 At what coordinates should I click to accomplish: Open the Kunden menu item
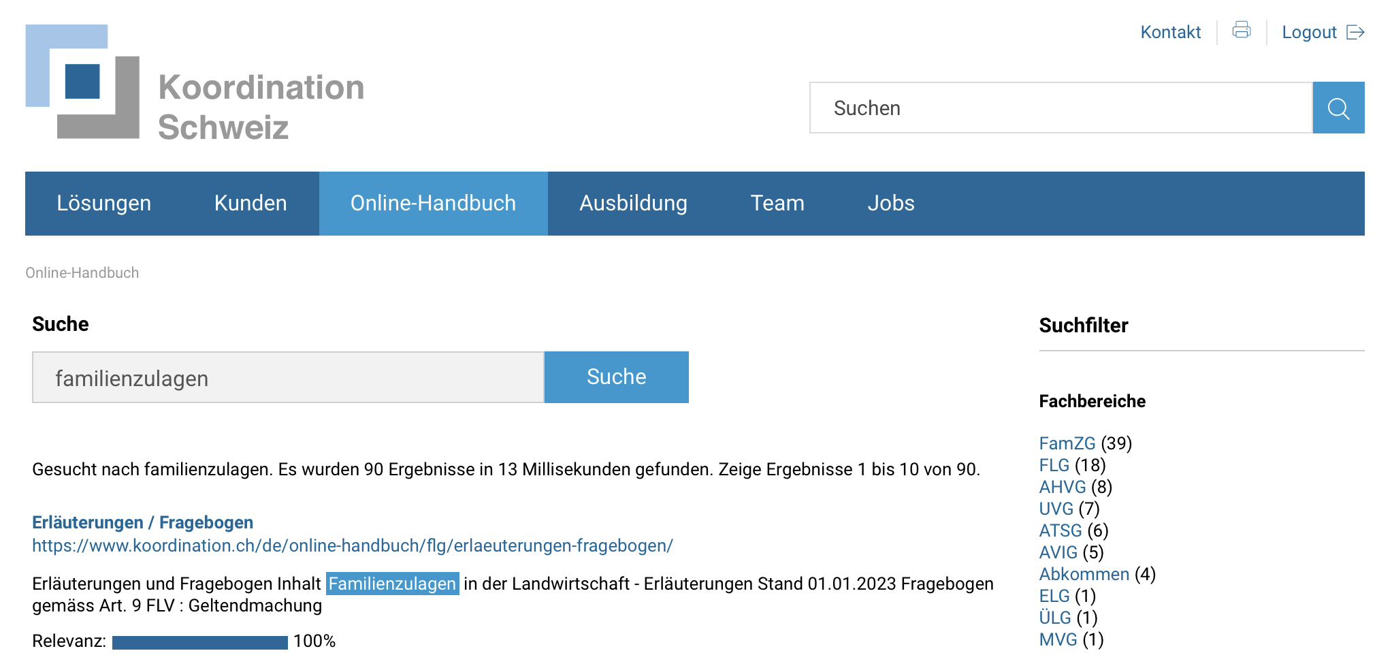[x=250, y=203]
